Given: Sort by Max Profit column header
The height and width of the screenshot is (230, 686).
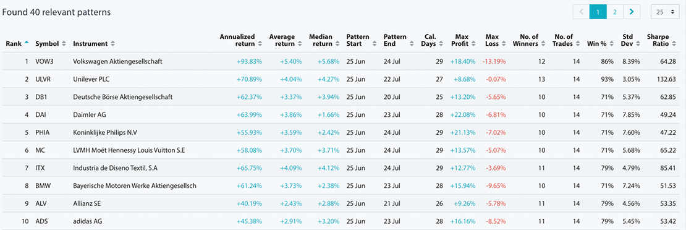Looking at the screenshot, I should tap(462, 40).
